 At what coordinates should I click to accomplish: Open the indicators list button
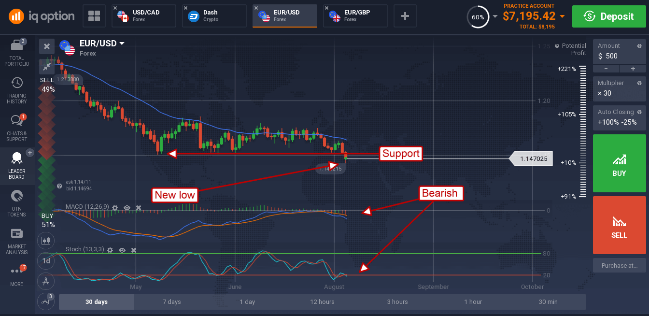[45, 302]
